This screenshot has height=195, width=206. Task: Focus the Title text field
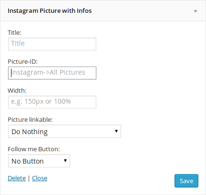52,44
